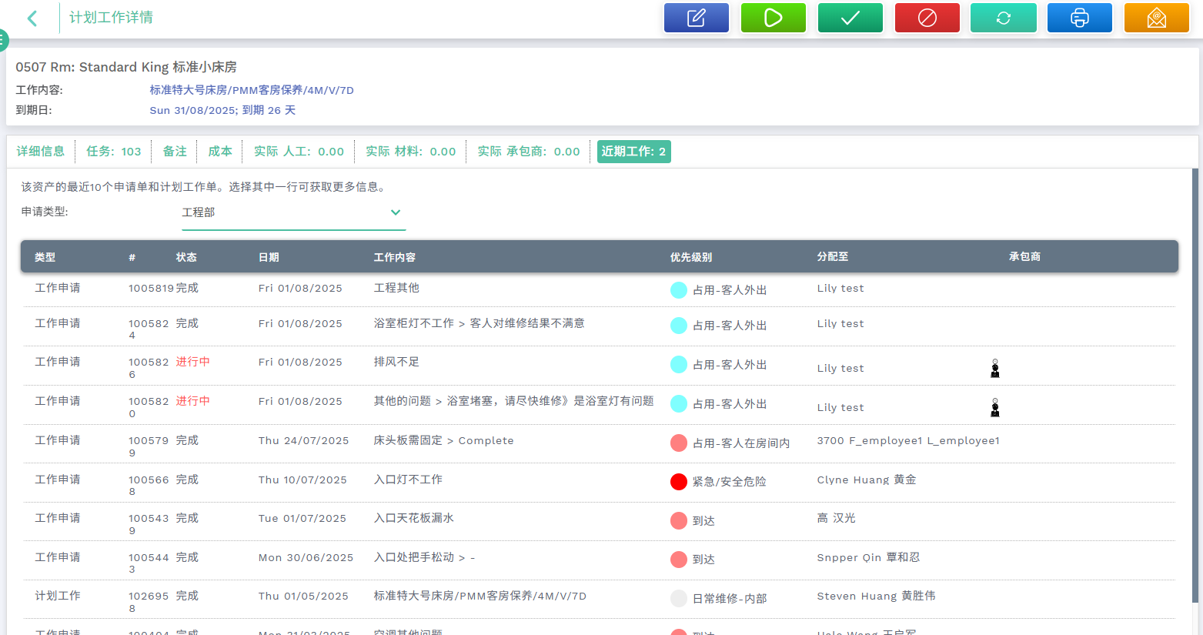Print the work order with the printer button
This screenshot has height=635, width=1203.
coord(1080,18)
